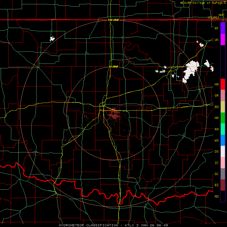The height and width of the screenshot is (227, 227).
Task: Click the 'GR' legend label
Action: 216,96
